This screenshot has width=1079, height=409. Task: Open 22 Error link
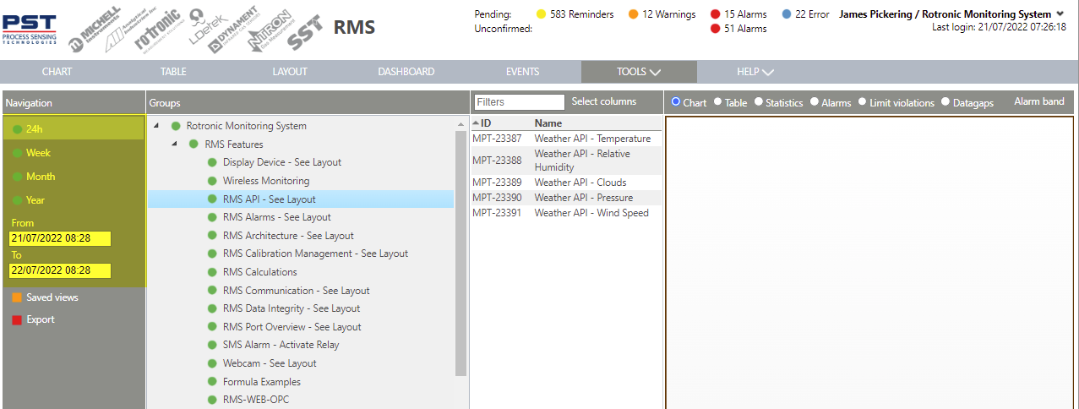[x=812, y=14]
